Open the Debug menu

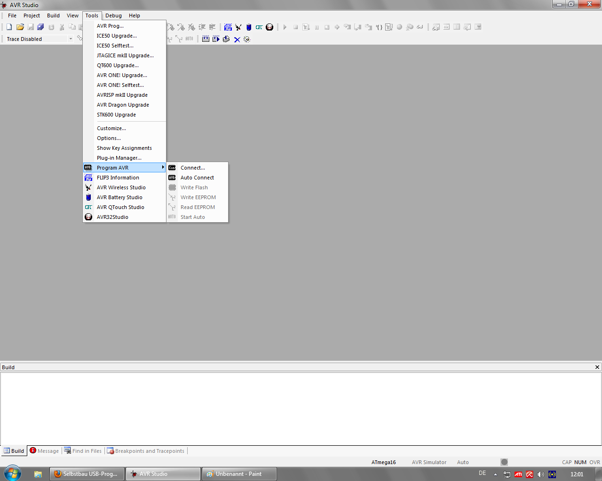(113, 16)
